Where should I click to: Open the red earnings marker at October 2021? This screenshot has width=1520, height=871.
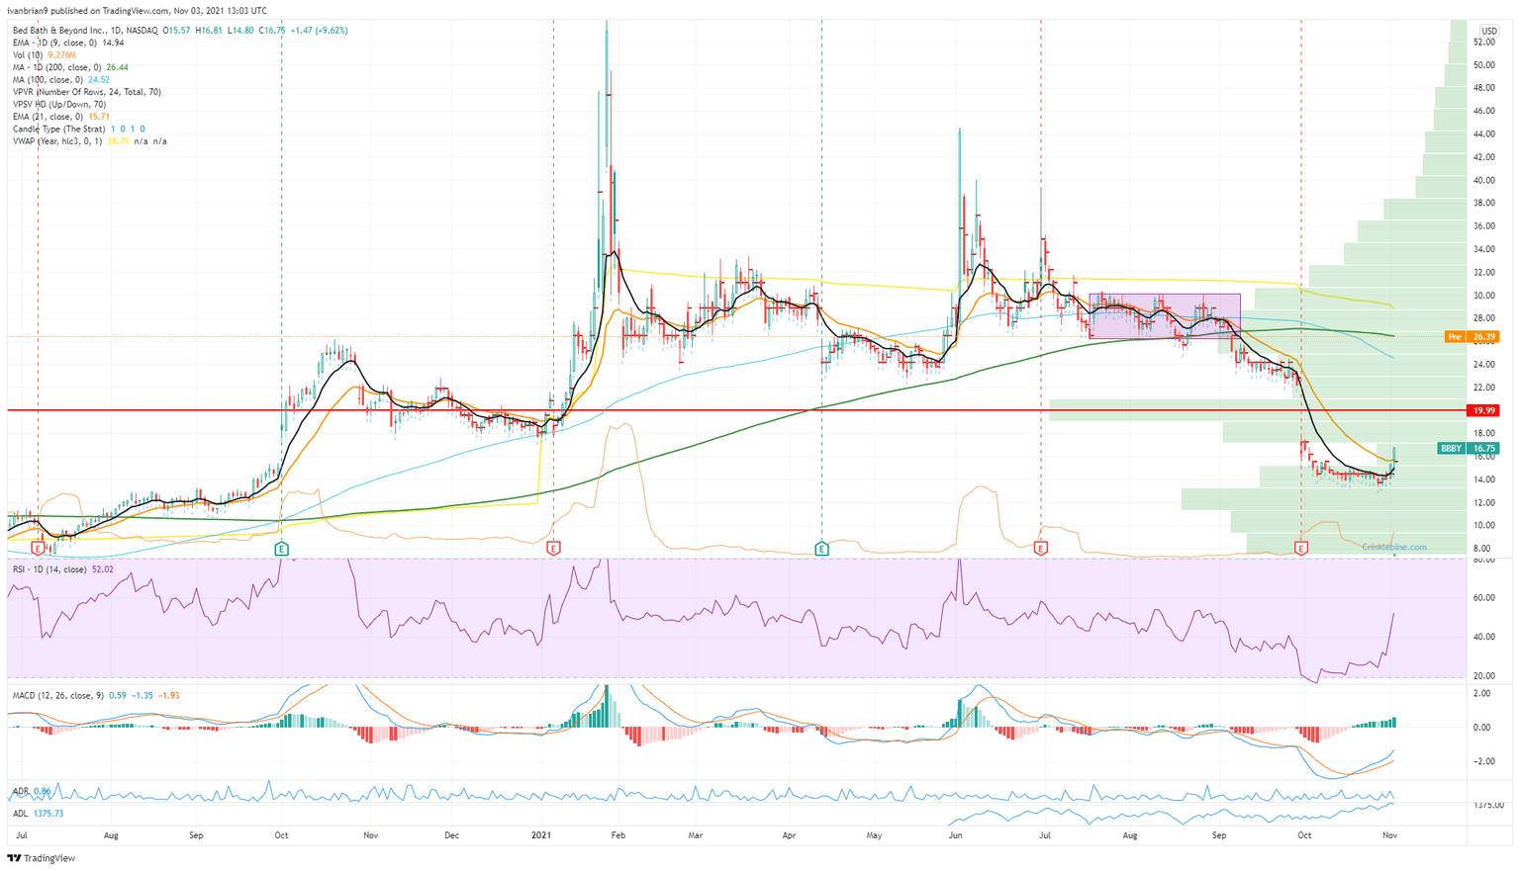pos(1300,548)
